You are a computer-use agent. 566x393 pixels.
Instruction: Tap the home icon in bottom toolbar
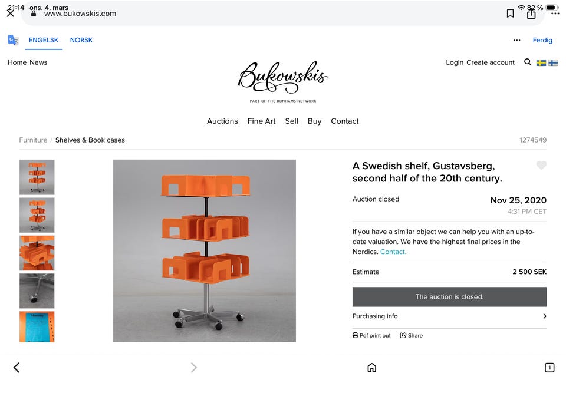point(371,367)
